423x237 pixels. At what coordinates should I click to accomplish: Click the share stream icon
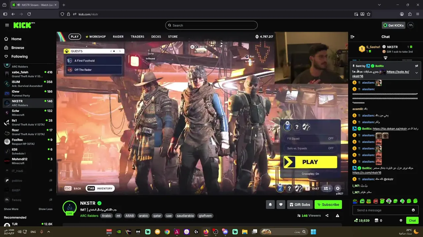tap(327, 216)
